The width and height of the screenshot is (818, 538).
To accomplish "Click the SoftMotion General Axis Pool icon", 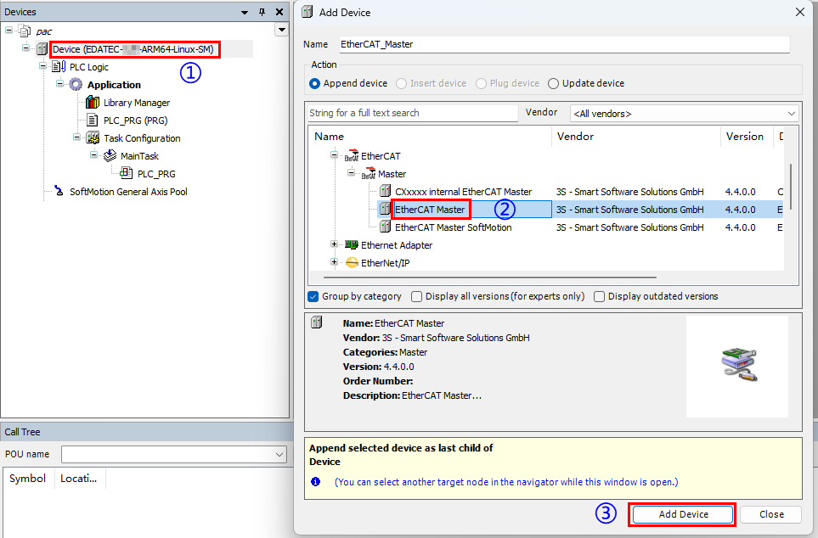I will click(x=59, y=192).
